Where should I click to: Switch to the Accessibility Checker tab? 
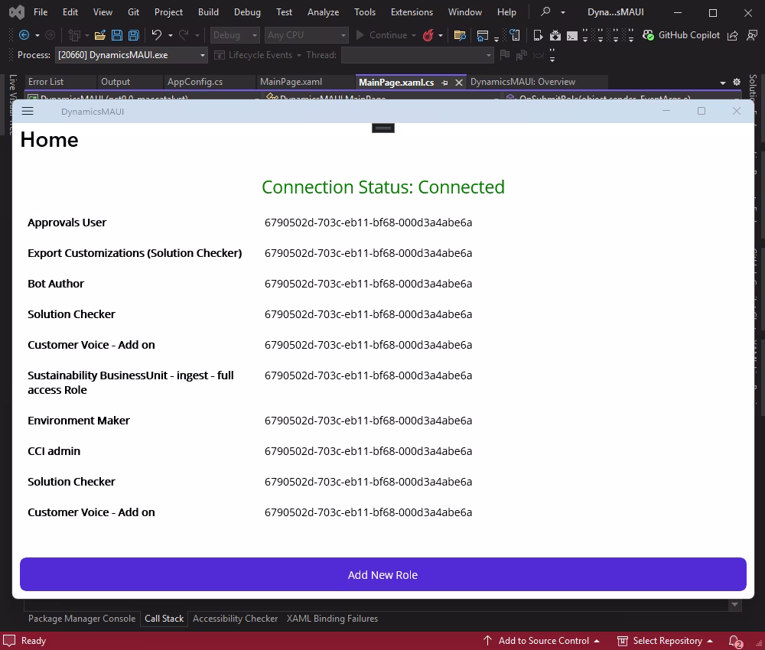point(235,619)
